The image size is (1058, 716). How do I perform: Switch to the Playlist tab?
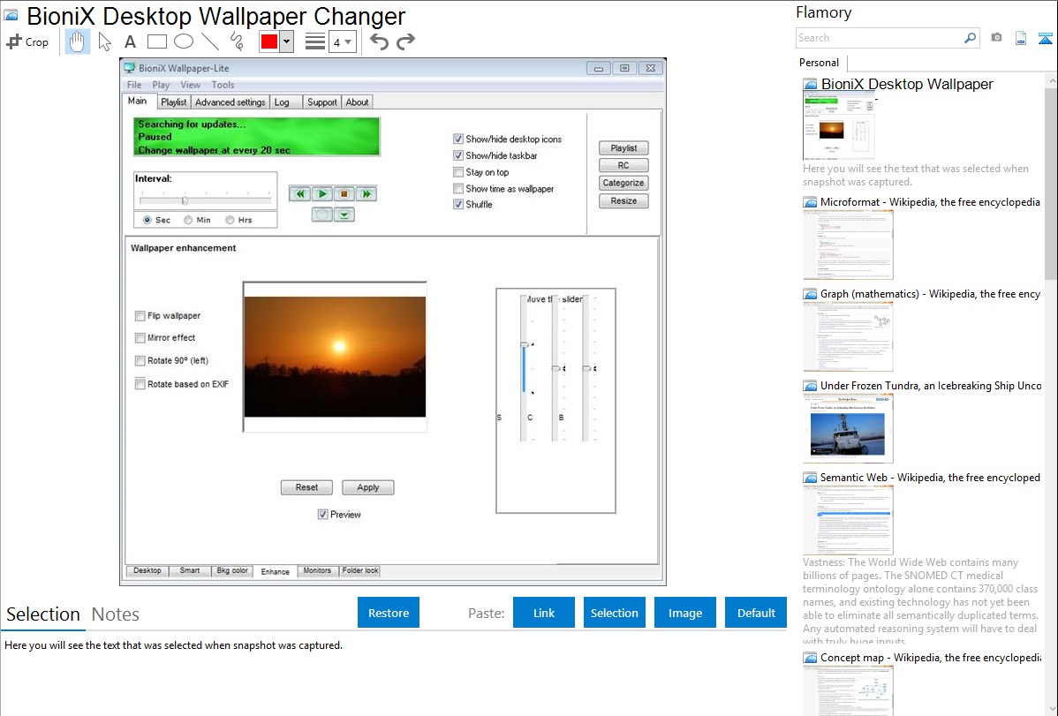[x=173, y=102]
